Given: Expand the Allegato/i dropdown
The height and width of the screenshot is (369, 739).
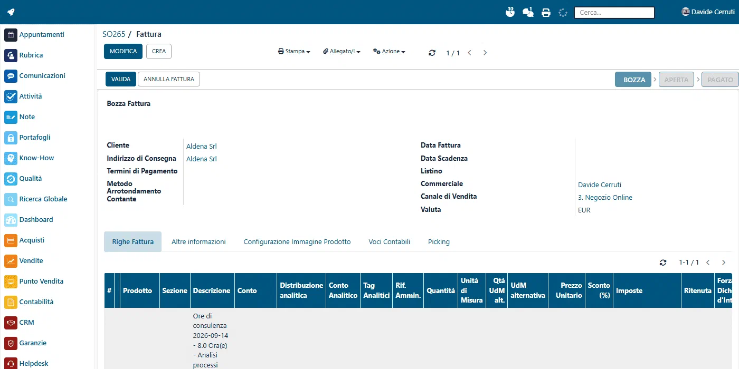Looking at the screenshot, I should [x=342, y=52].
